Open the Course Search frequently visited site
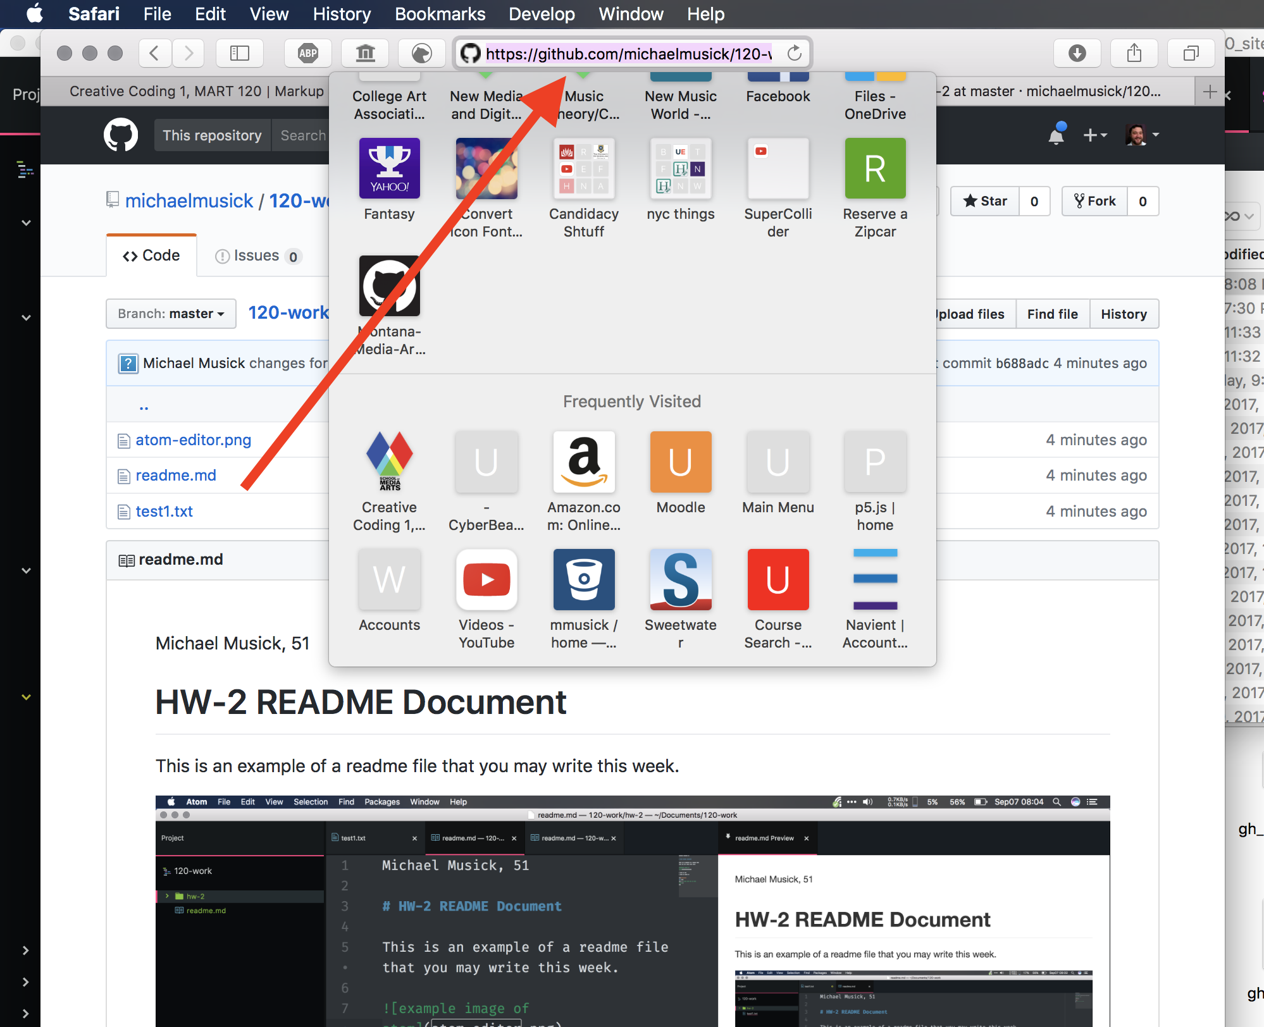This screenshot has width=1264, height=1027. coord(778,600)
